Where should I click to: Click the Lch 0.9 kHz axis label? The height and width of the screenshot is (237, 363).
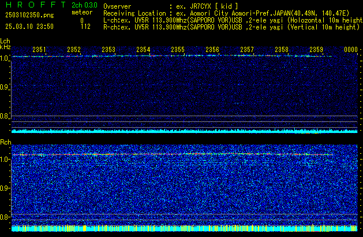[5, 87]
